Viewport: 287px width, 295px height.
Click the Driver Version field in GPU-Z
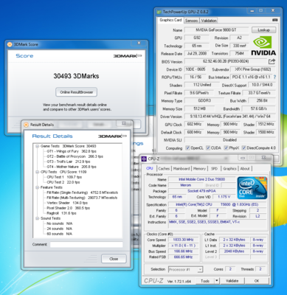(229, 117)
